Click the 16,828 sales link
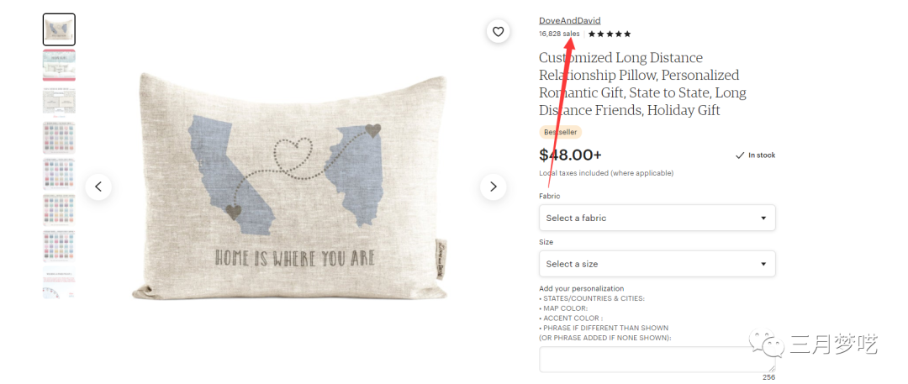The image size is (908, 384). (x=559, y=34)
